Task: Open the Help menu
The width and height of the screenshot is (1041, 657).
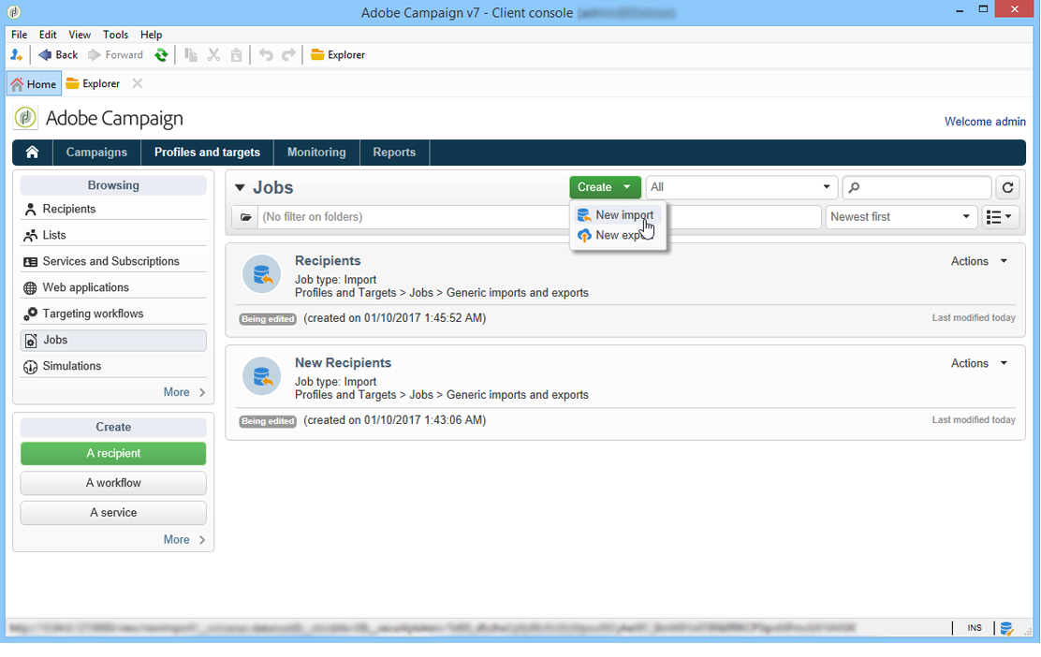Action: (152, 35)
